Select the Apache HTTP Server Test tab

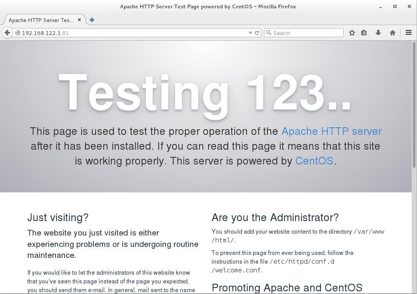[x=41, y=20]
